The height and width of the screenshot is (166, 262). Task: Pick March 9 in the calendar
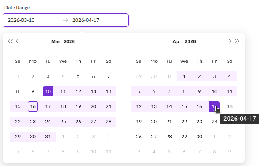click(x=33, y=91)
